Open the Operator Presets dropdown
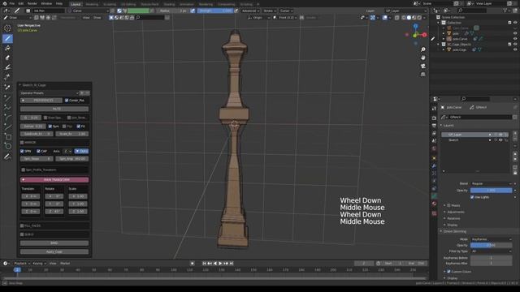520x292 pixels. pos(49,93)
